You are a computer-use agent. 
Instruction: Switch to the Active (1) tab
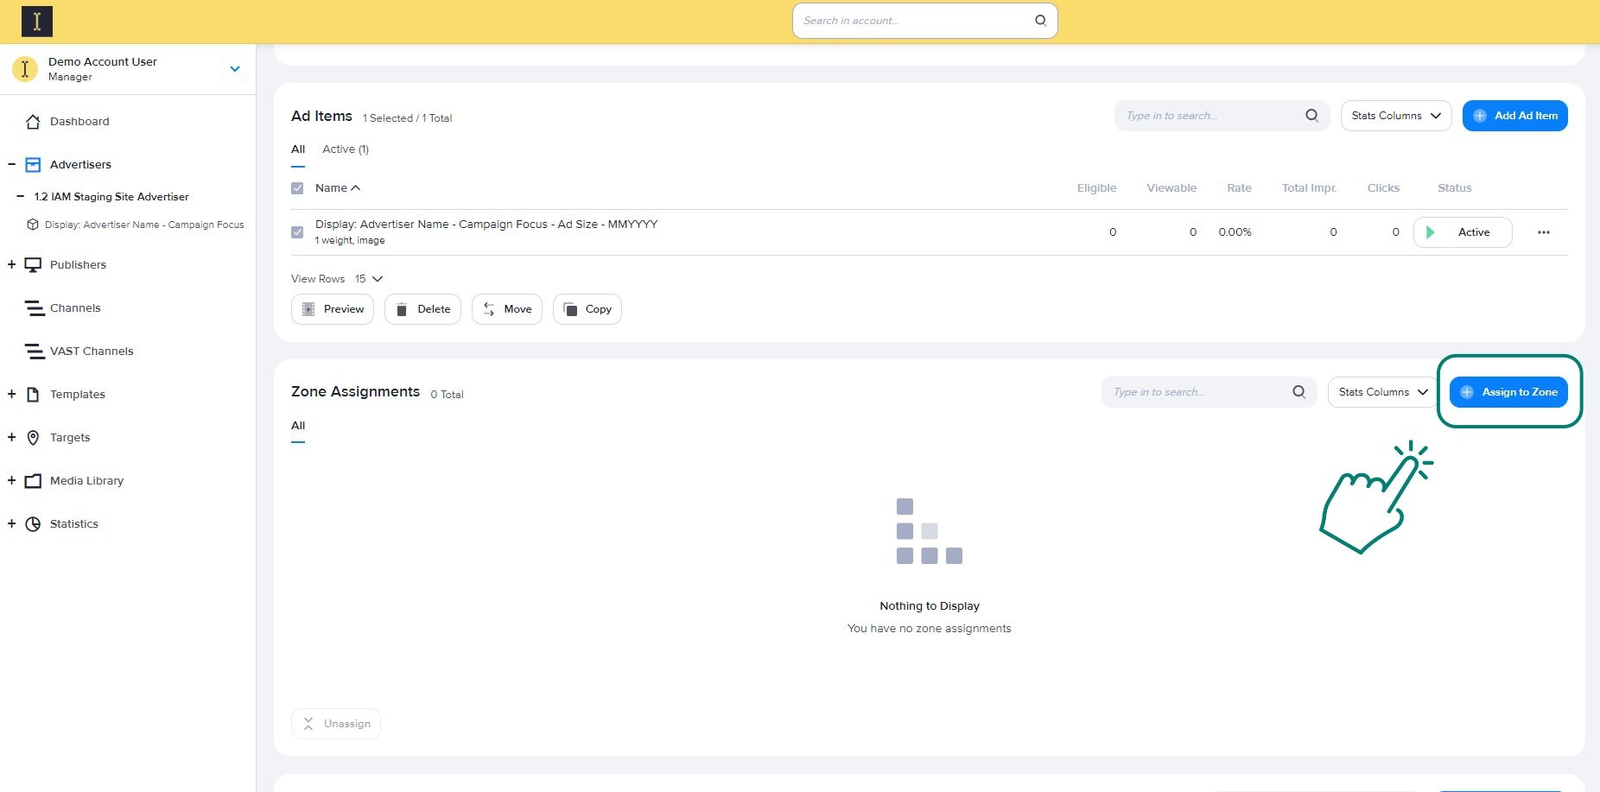(x=345, y=149)
